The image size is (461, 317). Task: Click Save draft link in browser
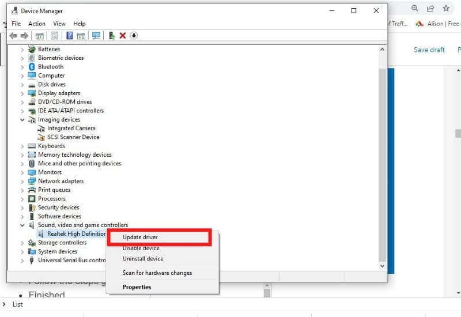point(429,50)
